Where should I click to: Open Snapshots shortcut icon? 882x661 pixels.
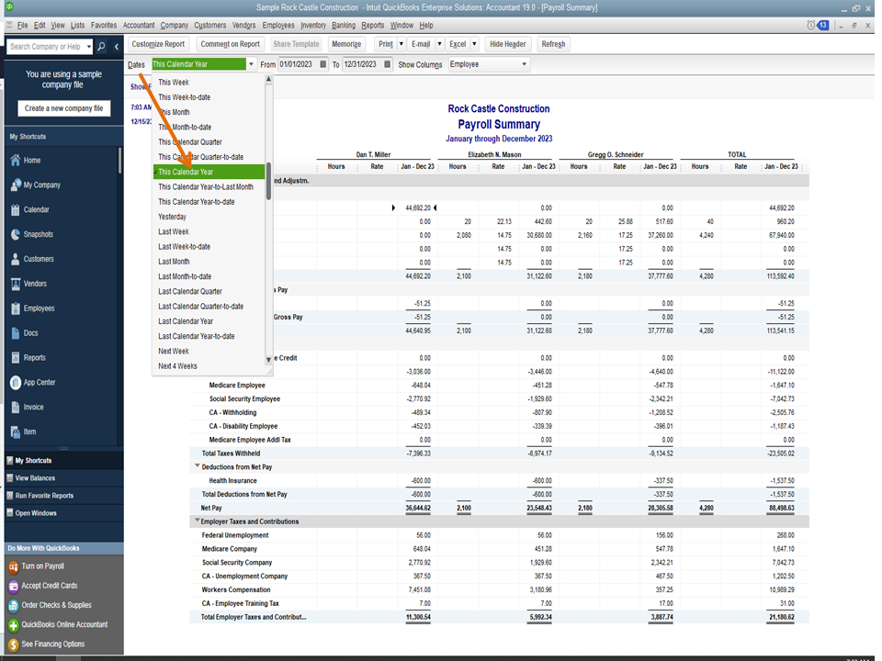(x=16, y=234)
